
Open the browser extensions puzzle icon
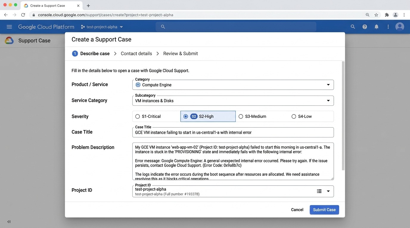click(387, 15)
